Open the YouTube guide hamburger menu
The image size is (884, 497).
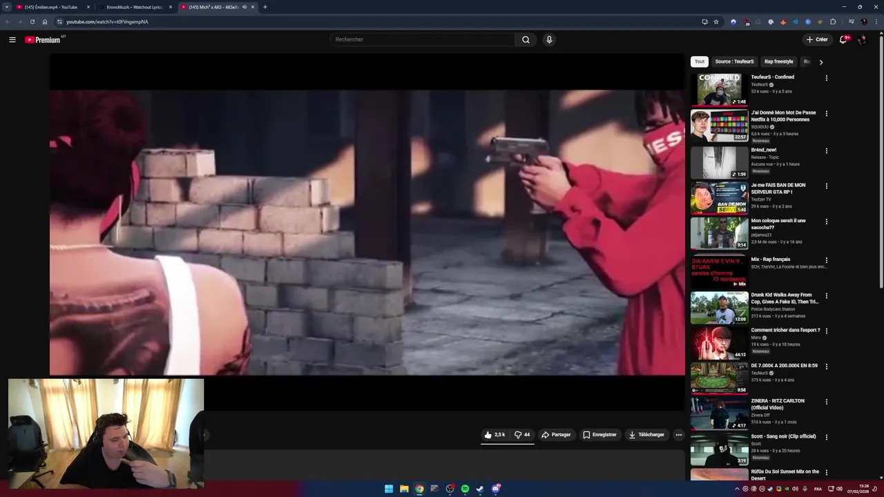point(12,39)
